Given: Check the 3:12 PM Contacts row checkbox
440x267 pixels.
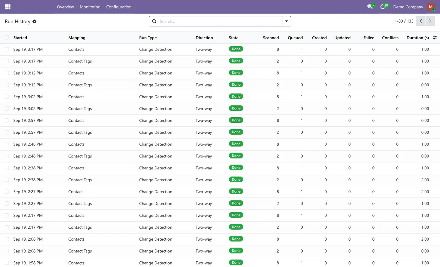Looking at the screenshot, I should point(7,73).
